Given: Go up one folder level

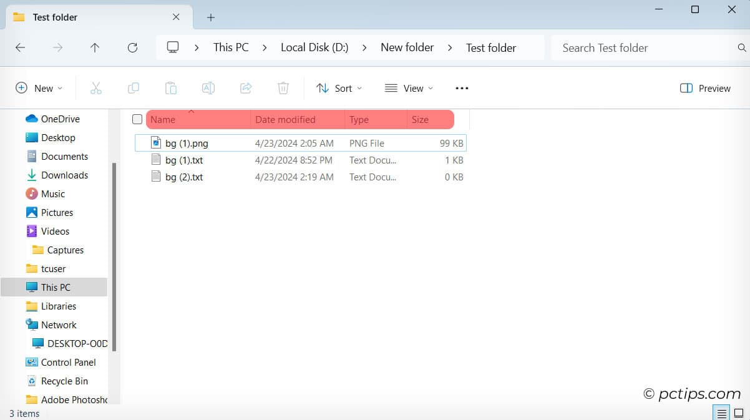Looking at the screenshot, I should tap(95, 47).
